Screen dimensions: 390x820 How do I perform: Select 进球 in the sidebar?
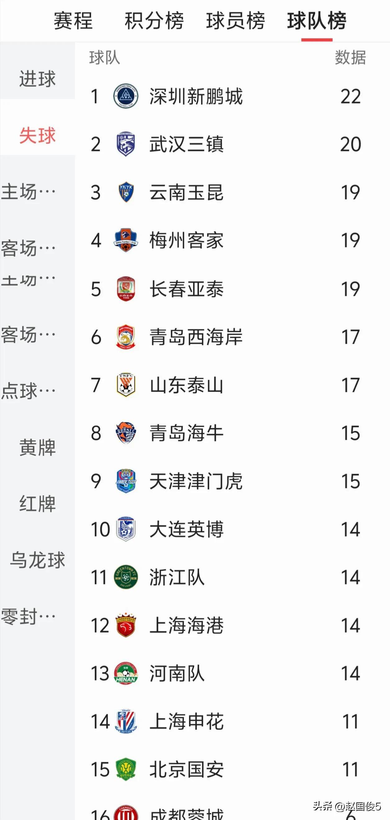pos(38,79)
